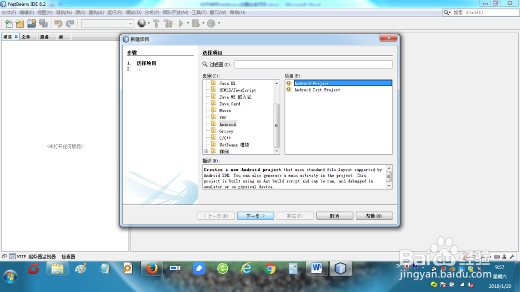
Task: Open Firefox from the taskbar
Action: [152, 269]
